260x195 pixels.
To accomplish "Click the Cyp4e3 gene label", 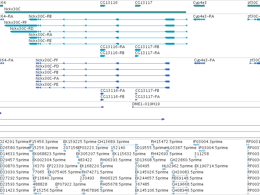I will click(200, 3).
